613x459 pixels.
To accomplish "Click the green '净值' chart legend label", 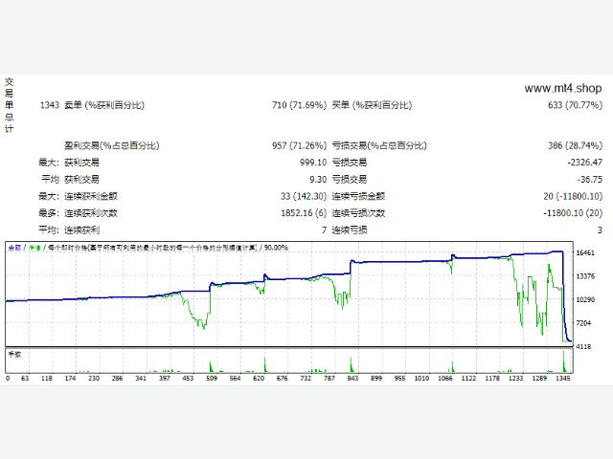I will point(34,248).
